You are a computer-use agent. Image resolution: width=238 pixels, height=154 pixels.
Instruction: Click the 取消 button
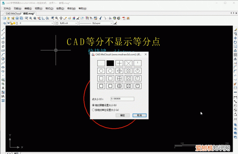coord(140,115)
